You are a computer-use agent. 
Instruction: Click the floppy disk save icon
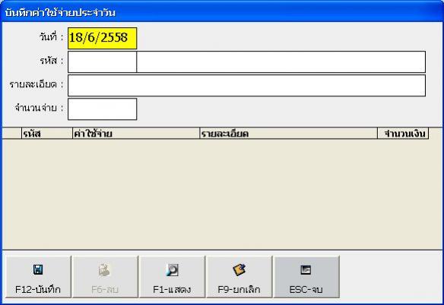38,269
